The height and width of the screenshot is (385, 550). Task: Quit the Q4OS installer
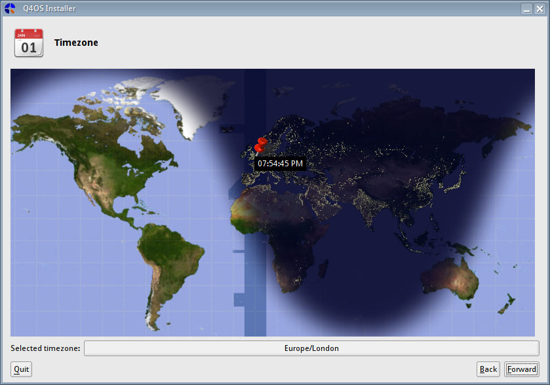tap(22, 369)
